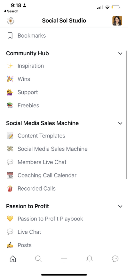
Task: Select Passion to Profit Playbook
Action: [x=50, y=219]
